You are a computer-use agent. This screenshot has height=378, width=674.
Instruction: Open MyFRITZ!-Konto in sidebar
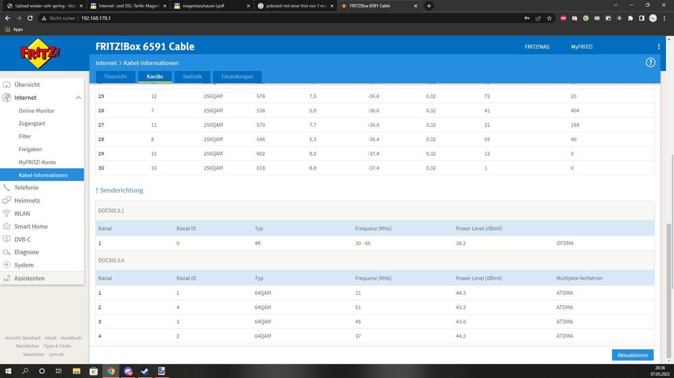(x=37, y=162)
